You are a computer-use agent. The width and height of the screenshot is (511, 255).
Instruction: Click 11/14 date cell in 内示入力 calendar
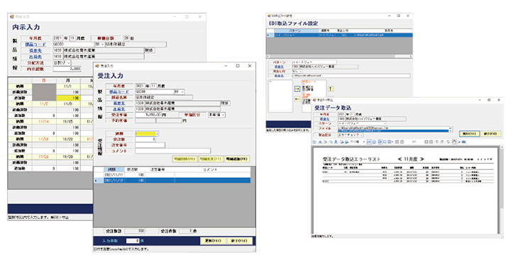44,121
